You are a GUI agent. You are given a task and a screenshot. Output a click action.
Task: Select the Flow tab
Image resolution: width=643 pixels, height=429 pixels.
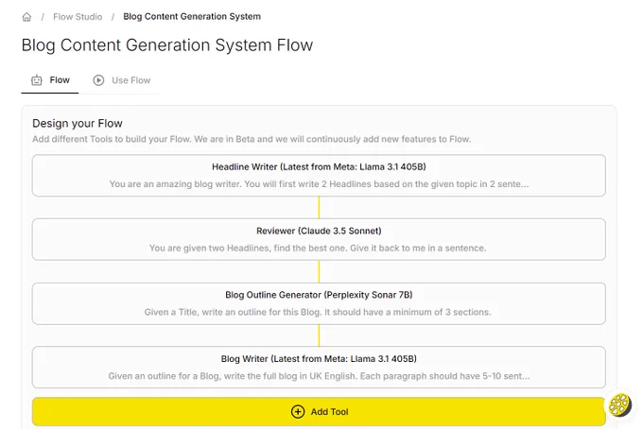(49, 80)
